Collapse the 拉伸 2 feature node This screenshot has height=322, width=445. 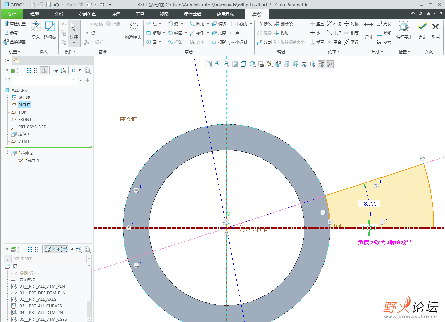[7, 153]
